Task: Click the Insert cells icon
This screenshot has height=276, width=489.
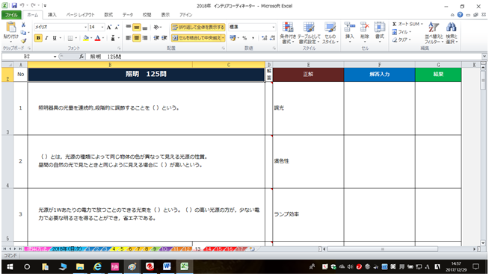Action: tap(350, 28)
